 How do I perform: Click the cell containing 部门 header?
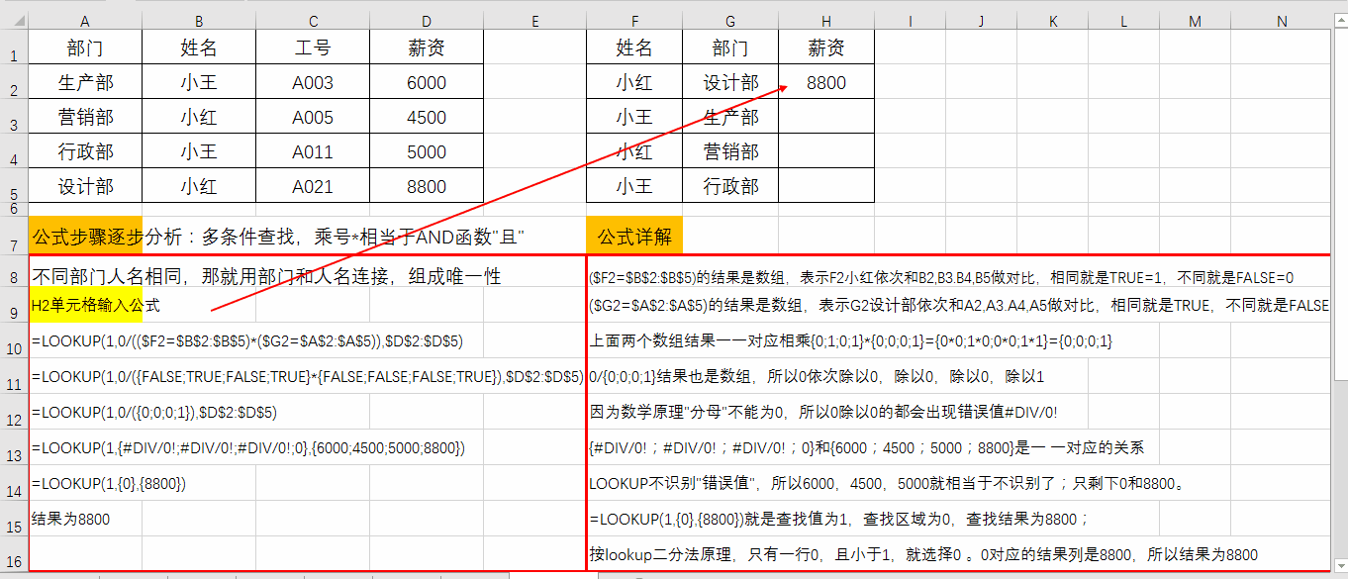pos(84,47)
